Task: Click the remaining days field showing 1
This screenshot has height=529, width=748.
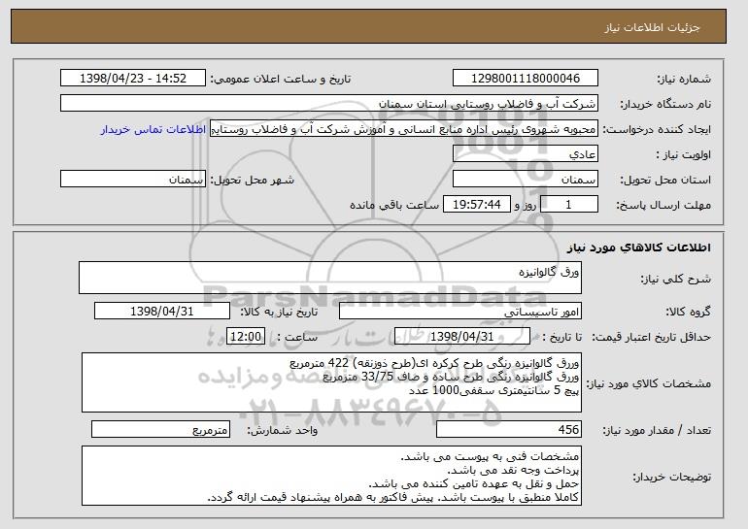Action: [568, 205]
